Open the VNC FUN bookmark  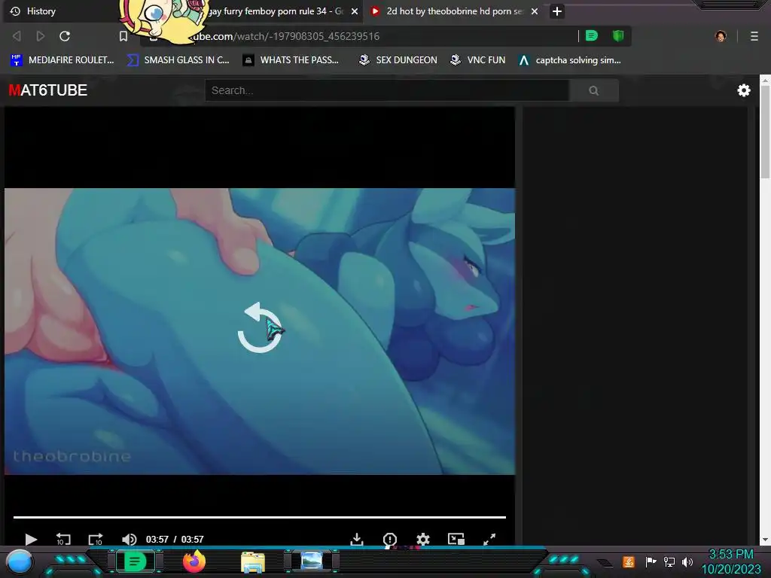[x=477, y=60]
